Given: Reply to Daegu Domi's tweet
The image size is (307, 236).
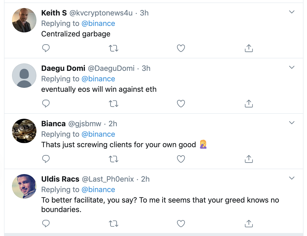Looking at the screenshot, I should coord(46,104).
